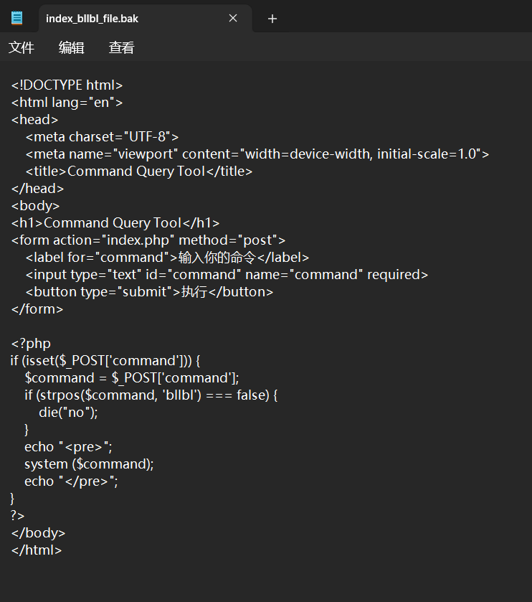The image size is (532, 602).
Task: Click the <!DOCTYPE html> line
Action: click(x=67, y=85)
